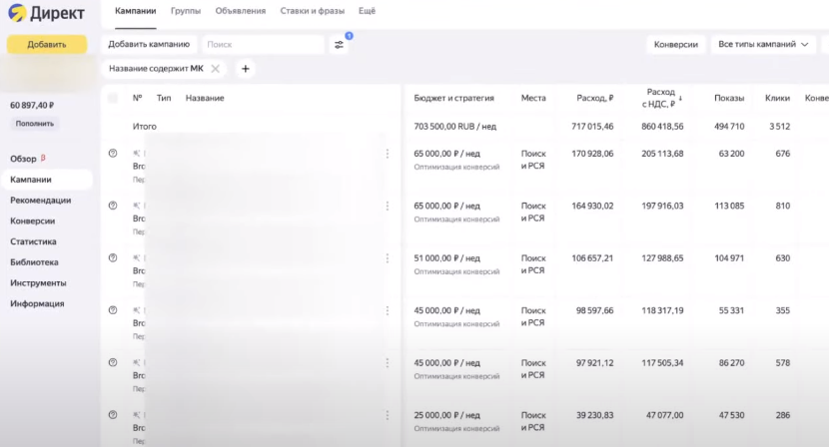Image resolution: width=829 pixels, height=447 pixels.
Task: Add a new filter with plus icon
Action: 246,69
